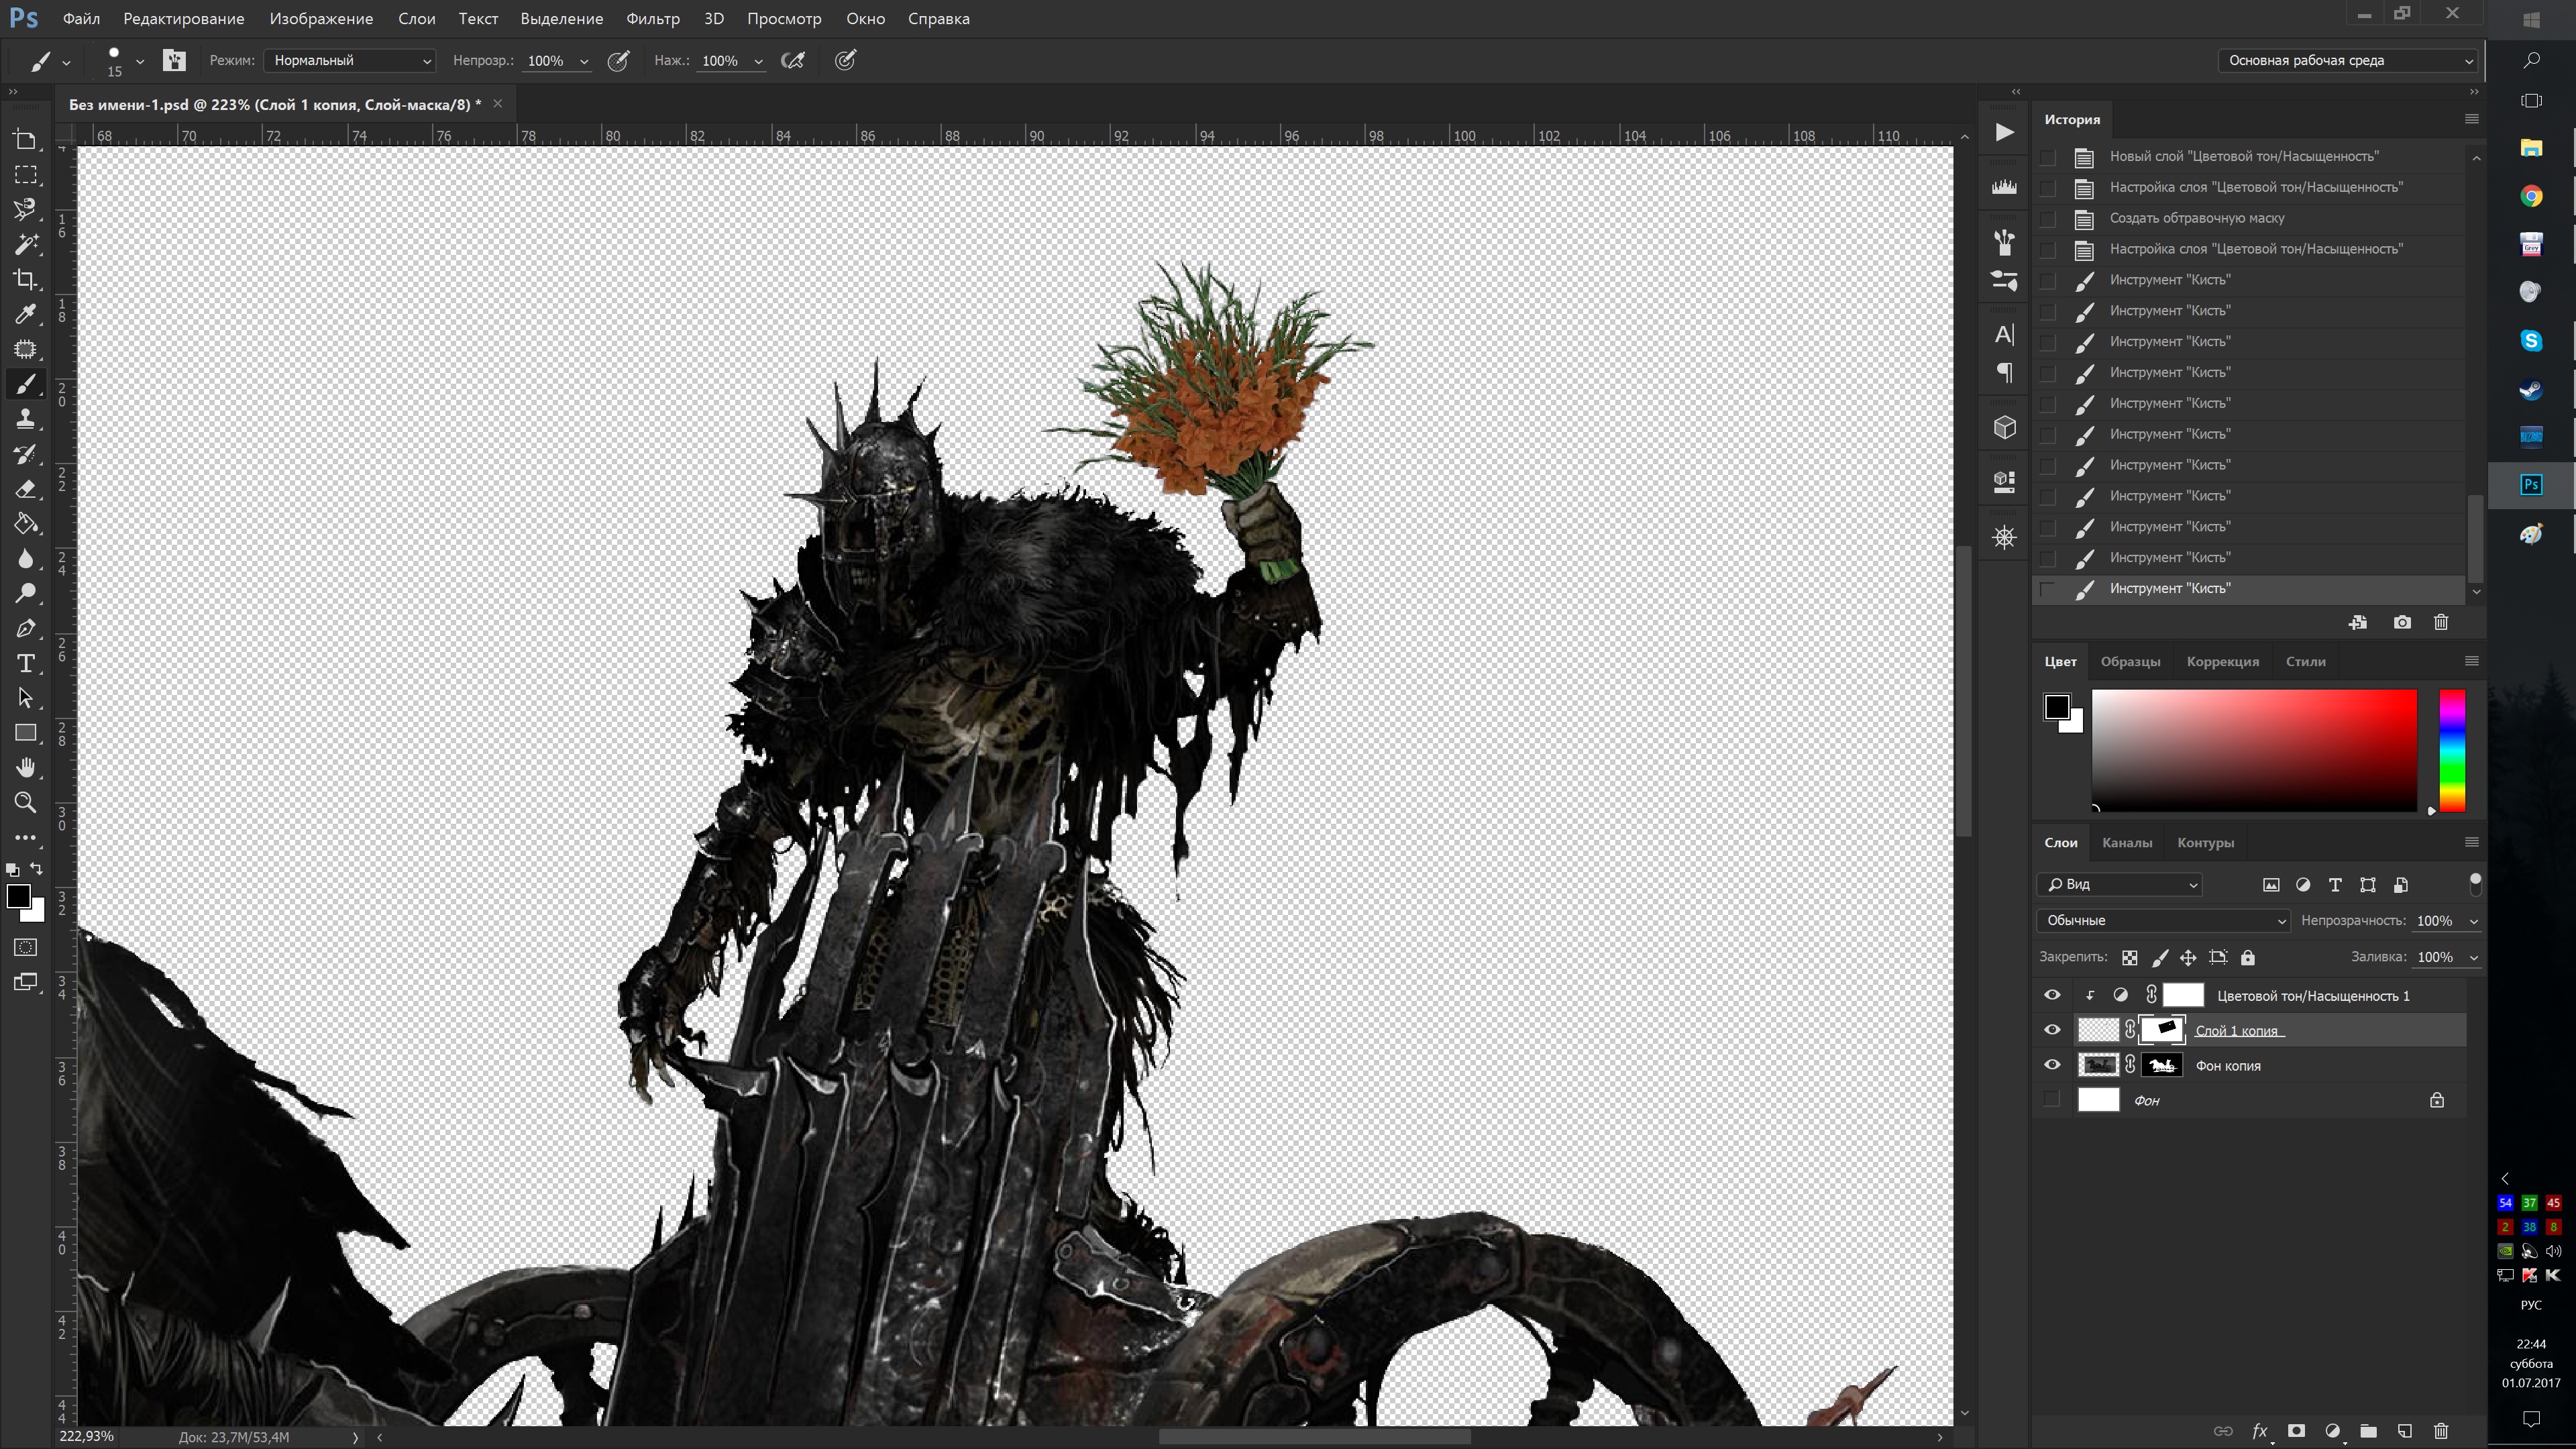Select the Pen tool
This screenshot has height=1449, width=2576.
pyautogui.click(x=26, y=629)
